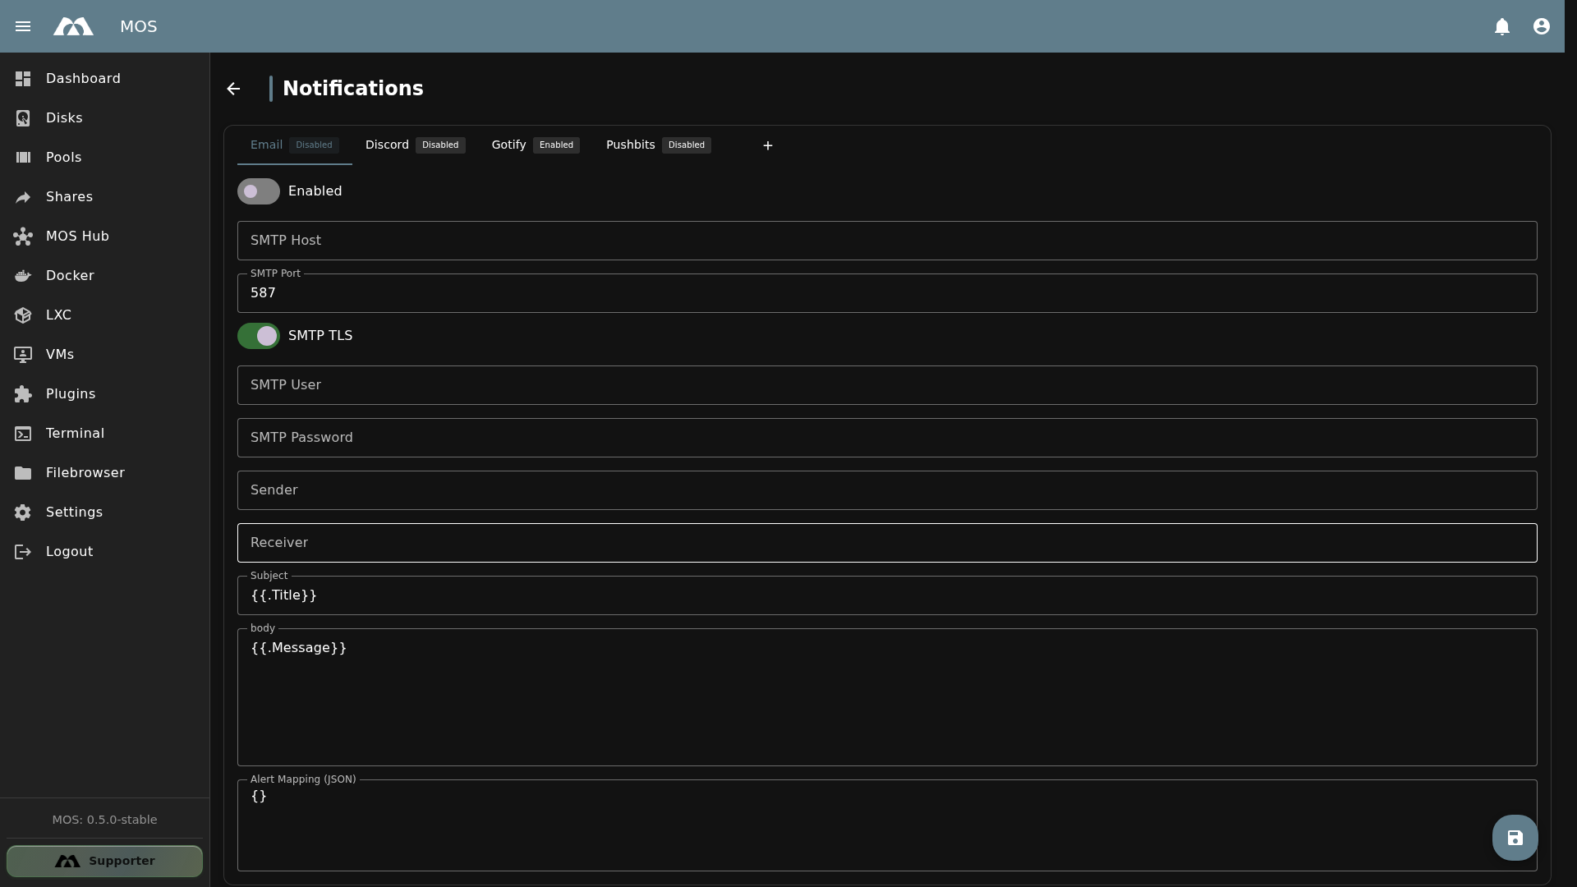Add a new notification provider tab
1577x887 pixels.
pos(768,145)
